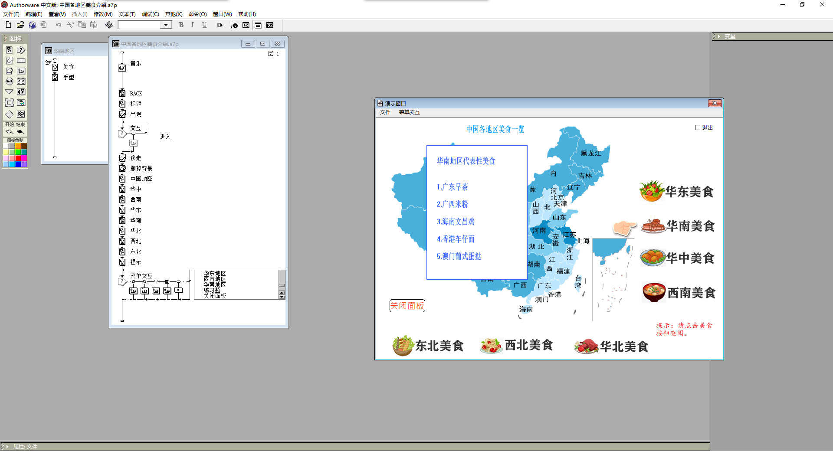This screenshot has height=451, width=833.
Task: Select the Sound icon in the icon palette
Action: tap(21, 92)
